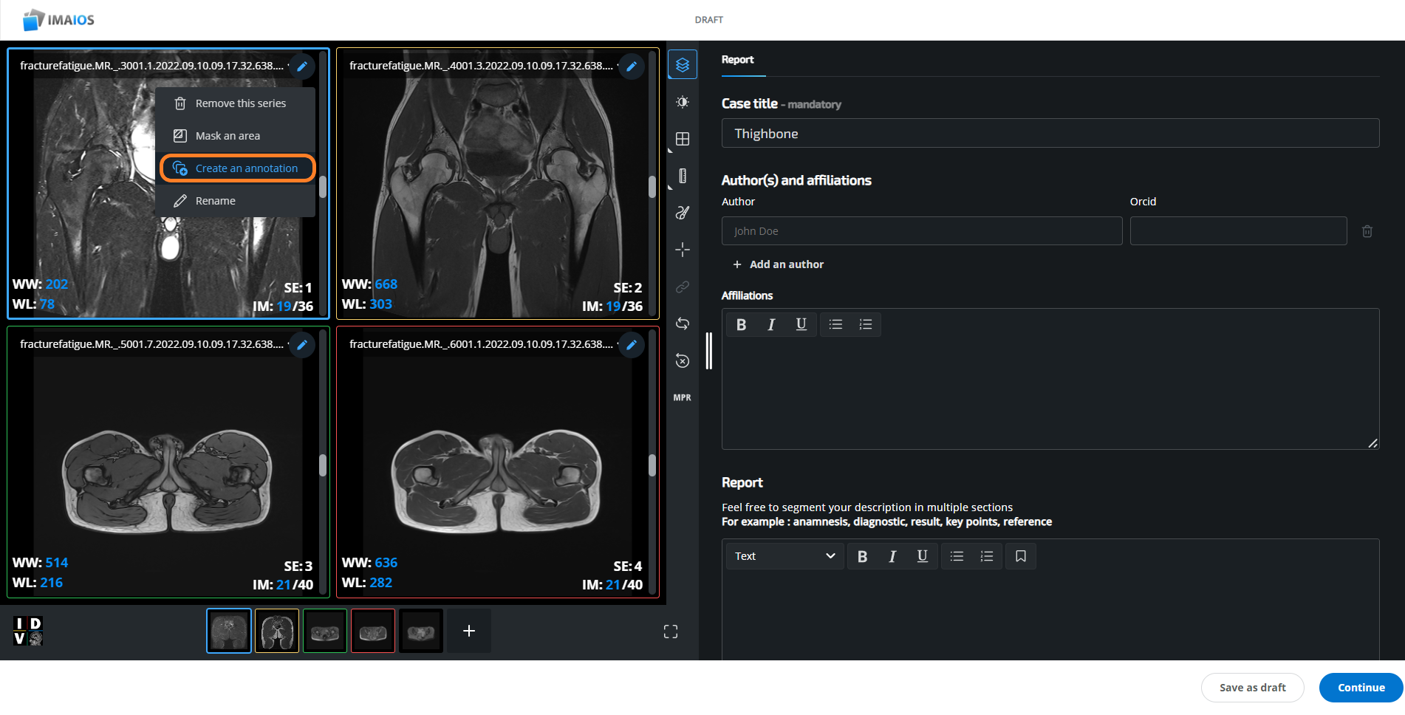Toggle bold in Report editor
Screen dimensions: 1405x715
click(863, 556)
